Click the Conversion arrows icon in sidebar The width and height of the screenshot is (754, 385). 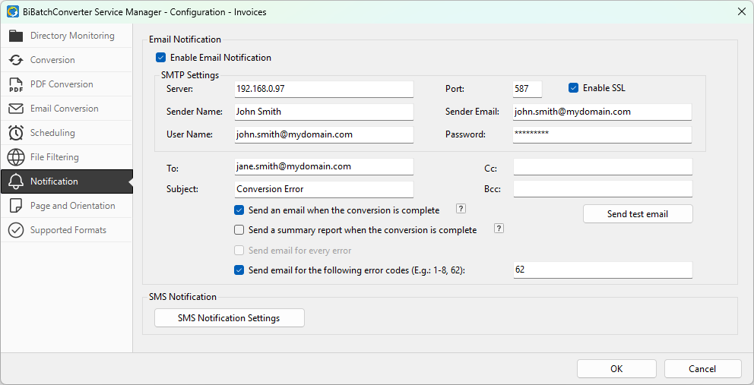16,60
